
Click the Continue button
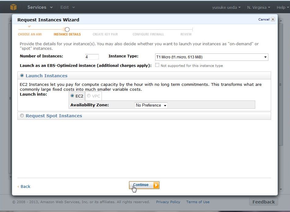point(144,185)
